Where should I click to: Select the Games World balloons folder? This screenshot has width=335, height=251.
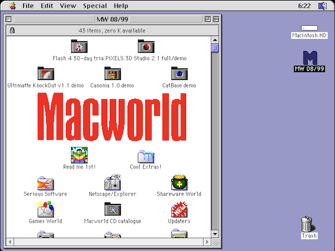[x=46, y=209]
